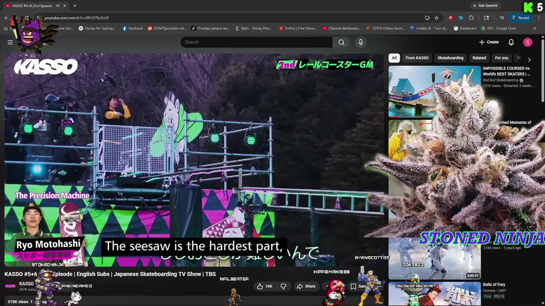This screenshot has width=545, height=306.
Task: Open the Extensions puzzle piece menu
Action: 471,18
